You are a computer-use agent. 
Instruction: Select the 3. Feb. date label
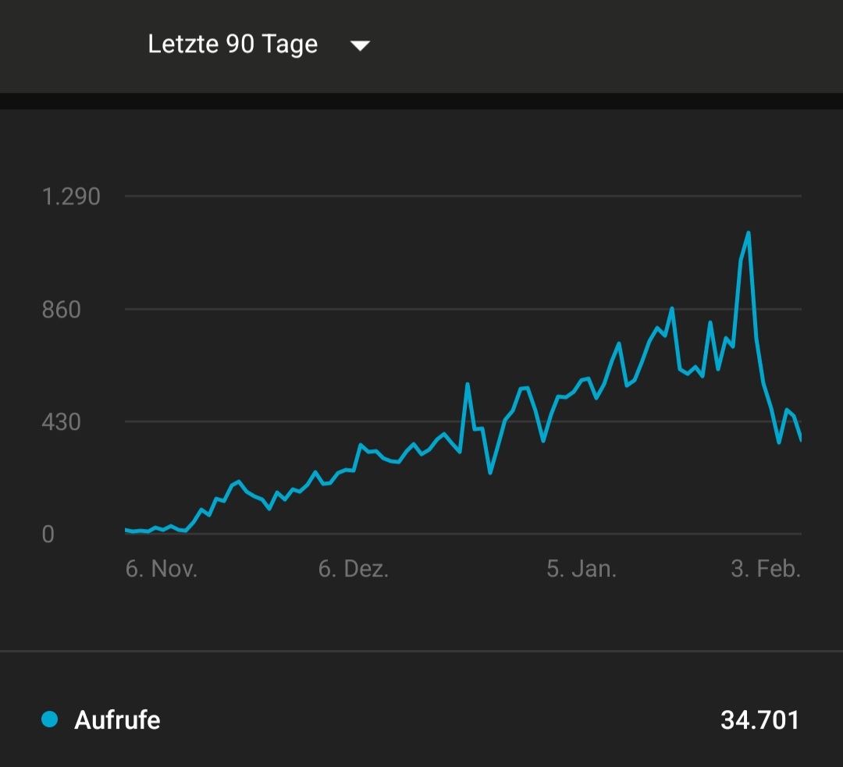pos(766,569)
